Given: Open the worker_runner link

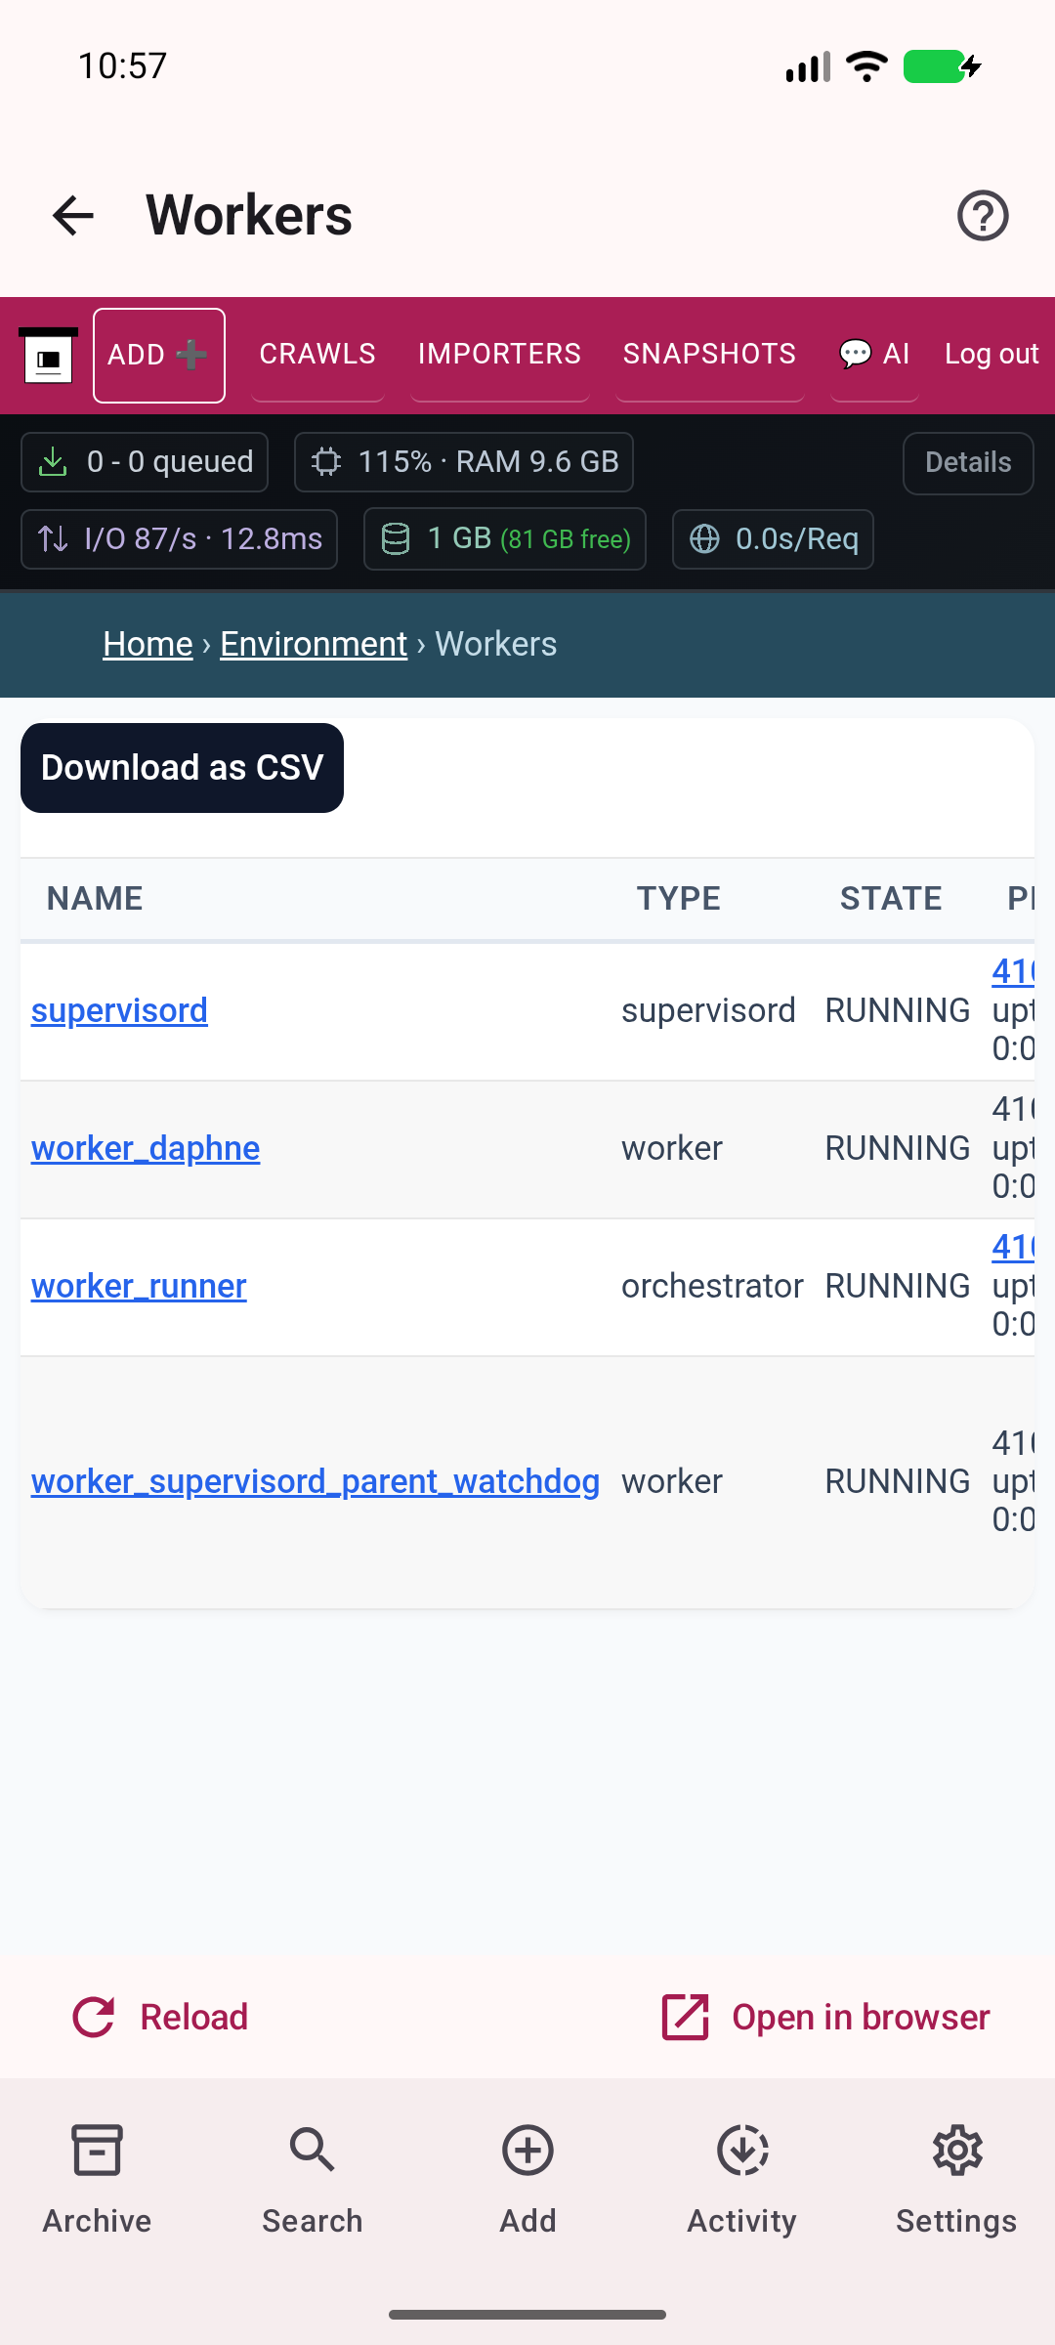Looking at the screenshot, I should [139, 1286].
